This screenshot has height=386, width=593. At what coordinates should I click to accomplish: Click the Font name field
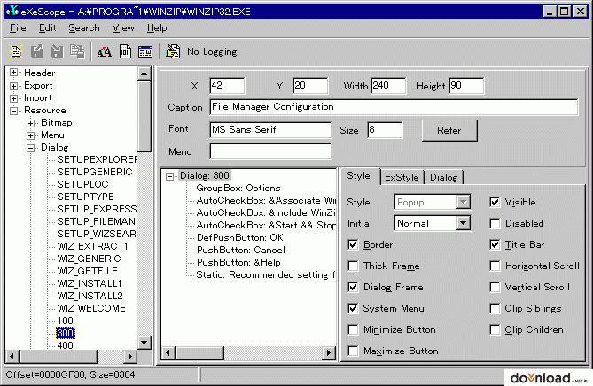pos(270,130)
